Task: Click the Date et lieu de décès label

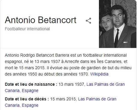Action: pyautogui.click(x=27, y=99)
